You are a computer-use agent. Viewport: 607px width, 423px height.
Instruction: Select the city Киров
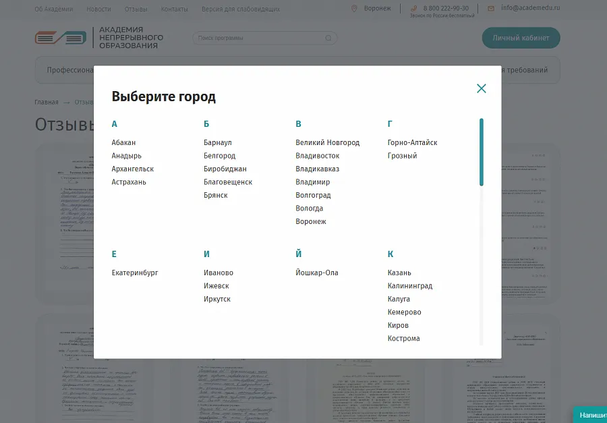(398, 325)
